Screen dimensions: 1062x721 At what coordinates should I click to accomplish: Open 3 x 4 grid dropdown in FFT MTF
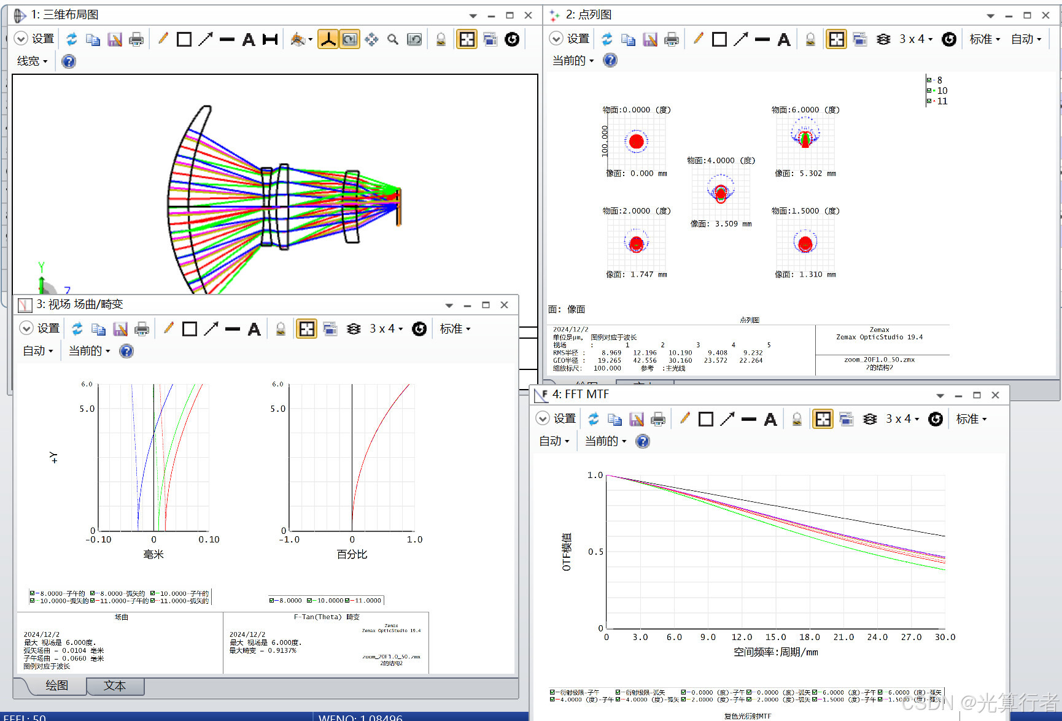pos(902,419)
